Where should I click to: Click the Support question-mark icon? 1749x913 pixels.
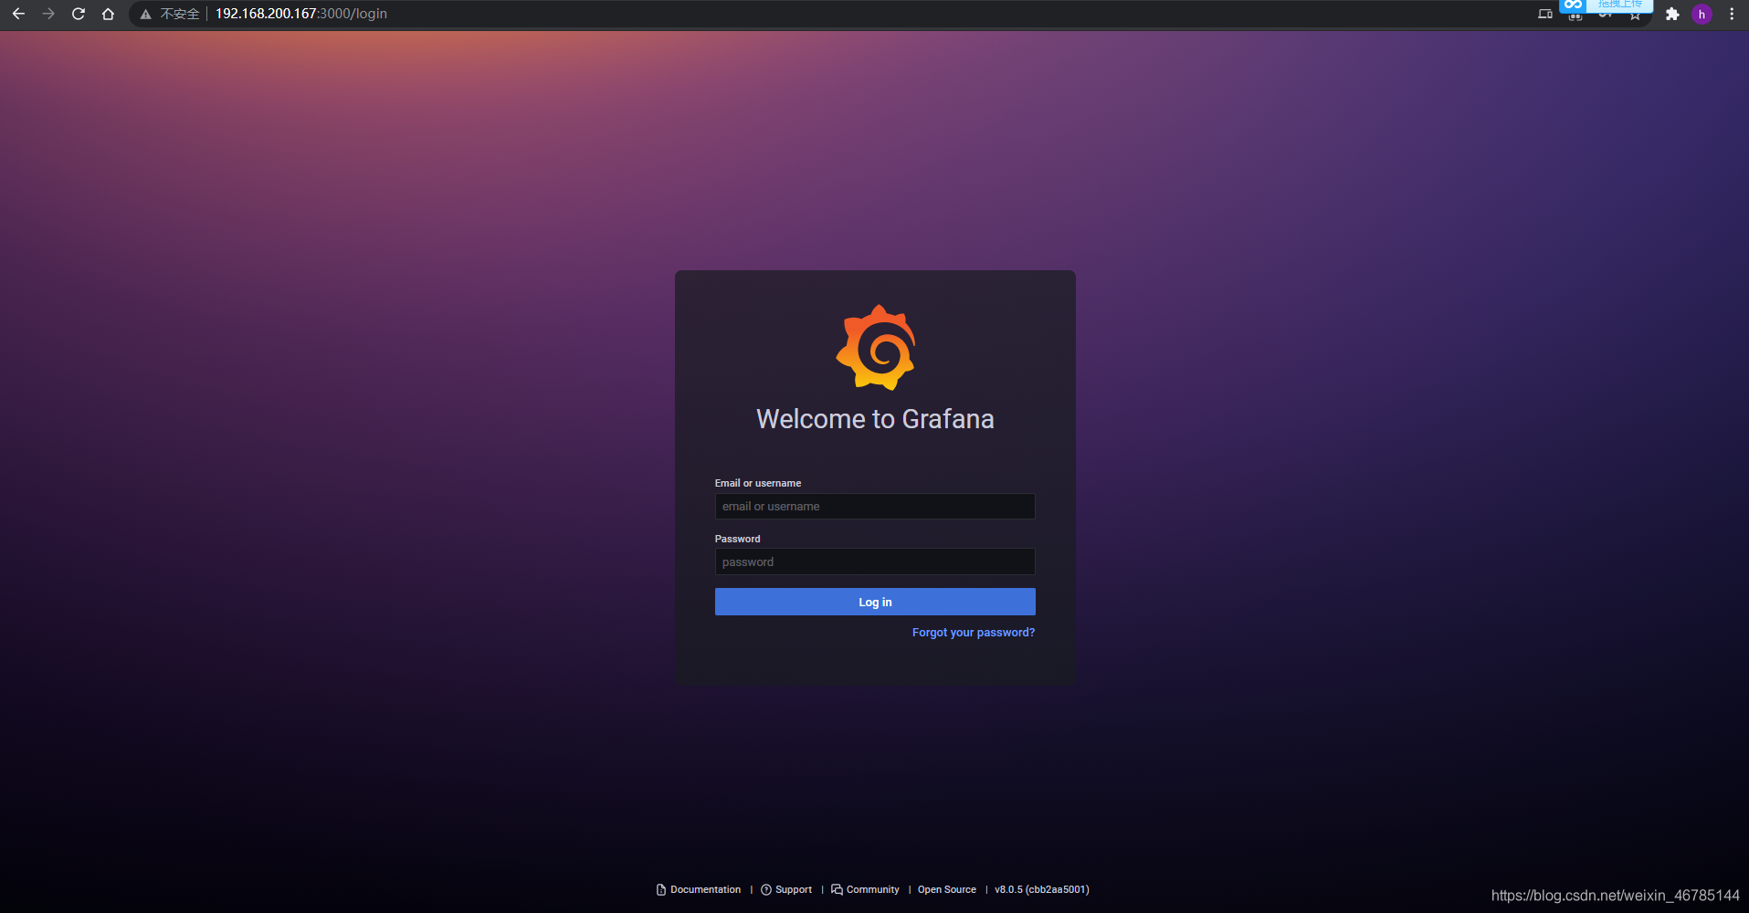pyautogui.click(x=766, y=889)
